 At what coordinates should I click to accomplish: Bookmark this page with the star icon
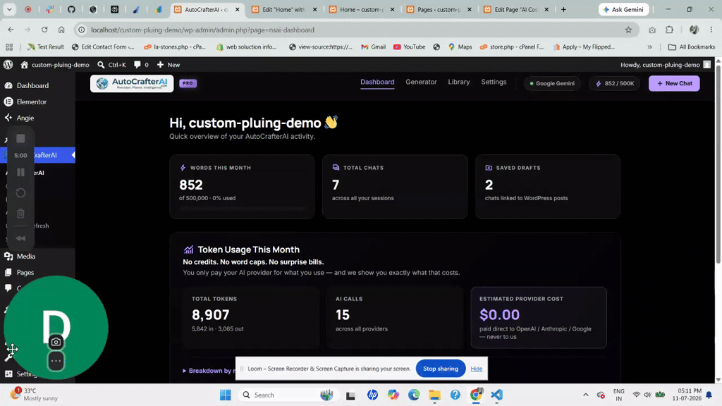tap(628, 30)
